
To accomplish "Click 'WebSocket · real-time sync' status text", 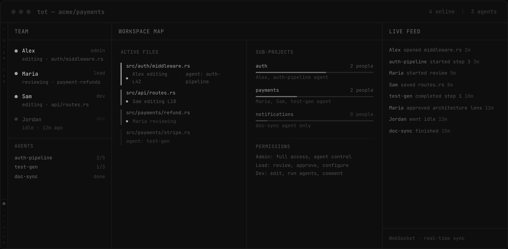I will click(427, 238).
